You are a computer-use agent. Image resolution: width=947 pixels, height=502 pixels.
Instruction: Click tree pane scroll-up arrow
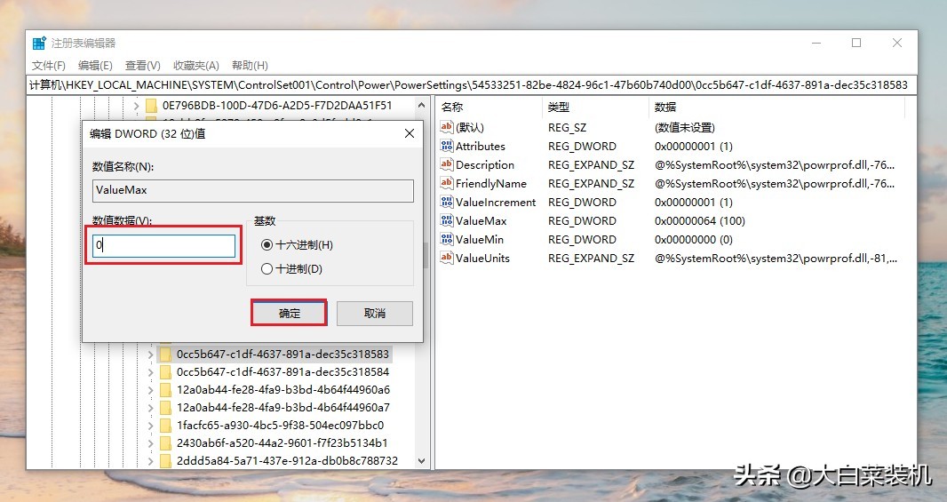[422, 105]
